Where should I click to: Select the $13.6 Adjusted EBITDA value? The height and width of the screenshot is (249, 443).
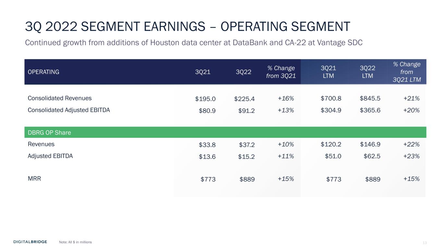pos(207,157)
